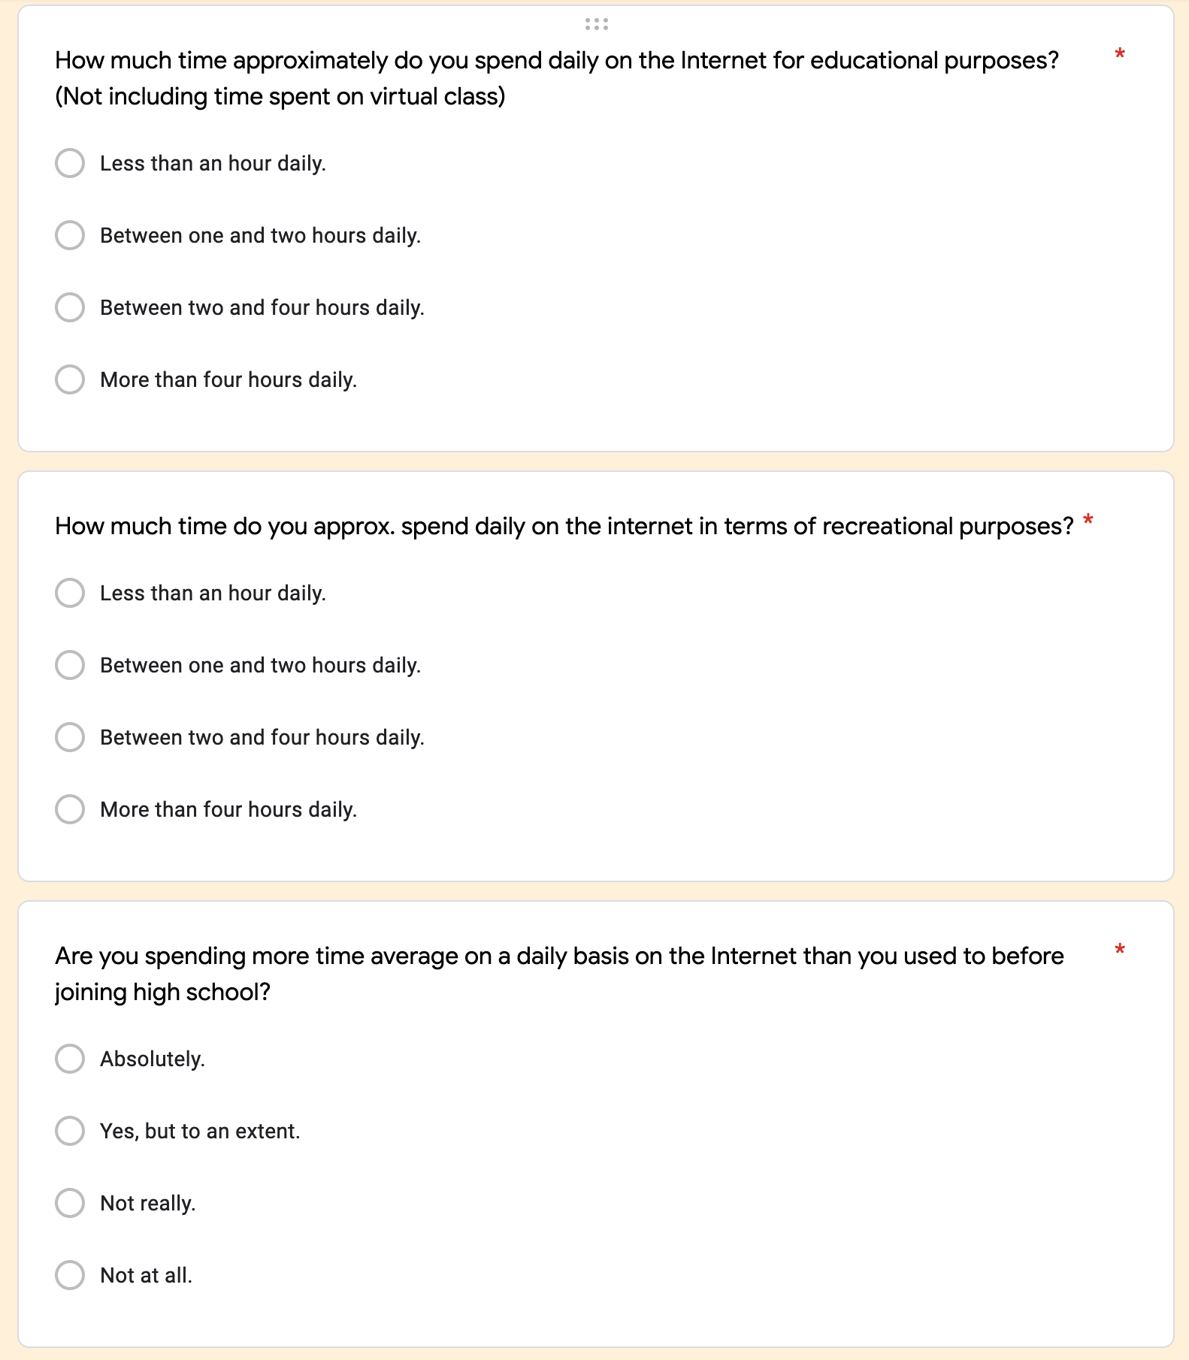Viewport: 1189px width, 1360px height.
Task: Select 'Yes, but to an extent.' answer
Action: tap(70, 1131)
